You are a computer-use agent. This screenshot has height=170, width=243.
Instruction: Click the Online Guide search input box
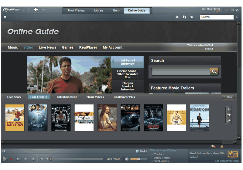180,72
